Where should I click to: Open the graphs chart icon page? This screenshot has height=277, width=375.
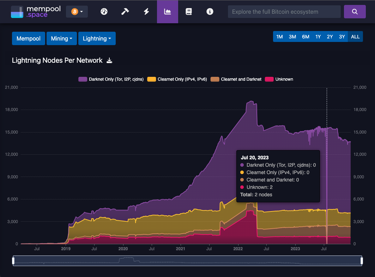(168, 12)
